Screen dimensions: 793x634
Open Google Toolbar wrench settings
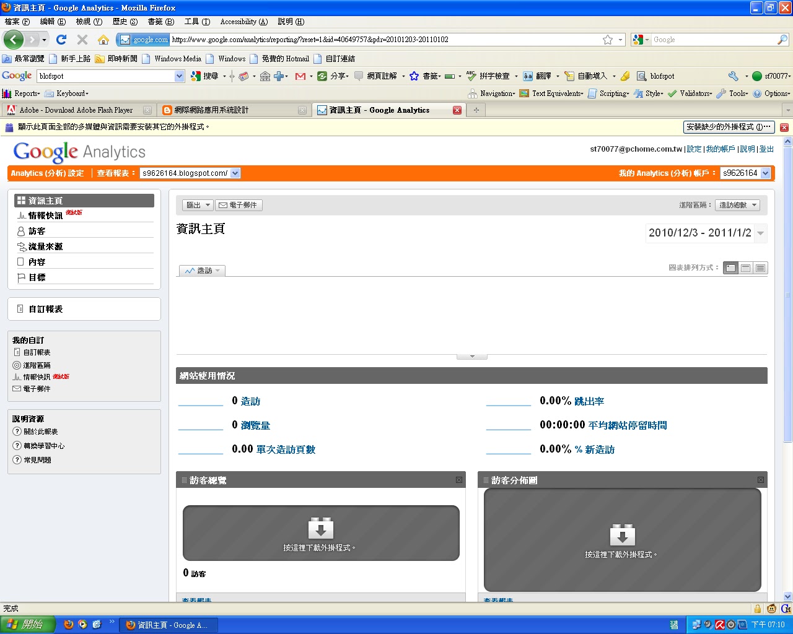(x=734, y=76)
